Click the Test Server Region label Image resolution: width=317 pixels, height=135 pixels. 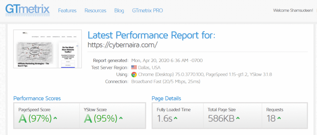(x=110, y=67)
